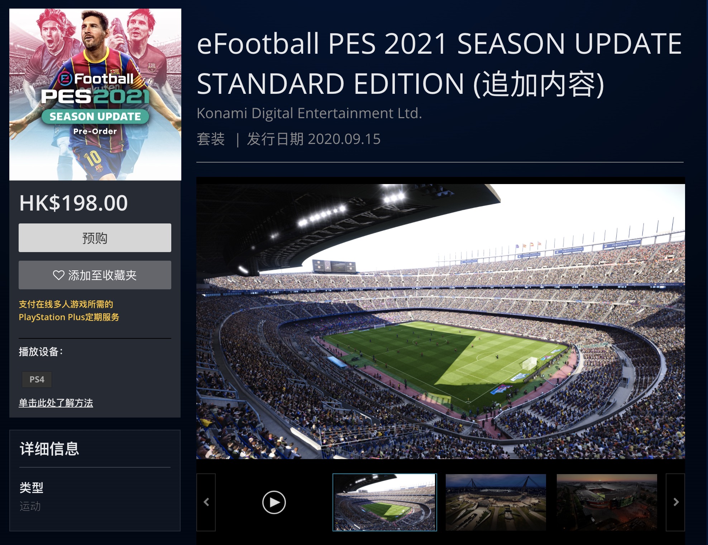Image resolution: width=708 pixels, height=545 pixels.
Task: Click the 预购 pre-order button
Action: point(95,238)
